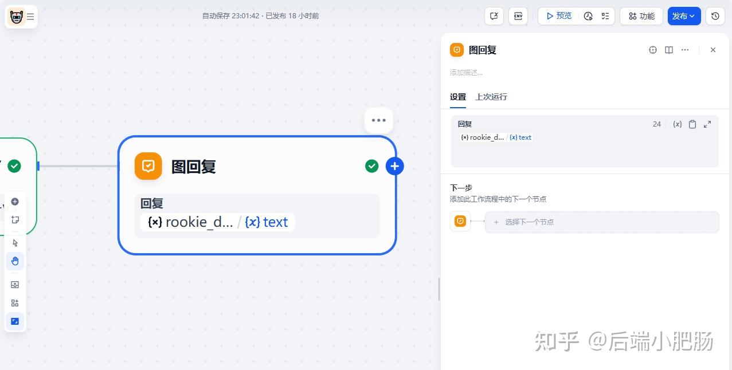The width and height of the screenshot is (732, 370).
Task: Click the export image icon in left toolbar
Action: pyautogui.click(x=15, y=285)
